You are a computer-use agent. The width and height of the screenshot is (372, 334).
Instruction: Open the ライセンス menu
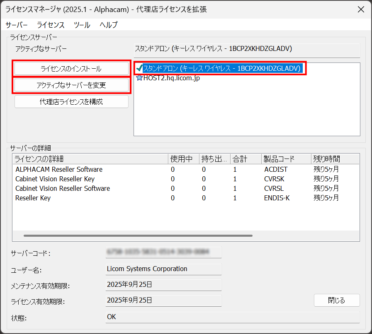tap(51, 25)
